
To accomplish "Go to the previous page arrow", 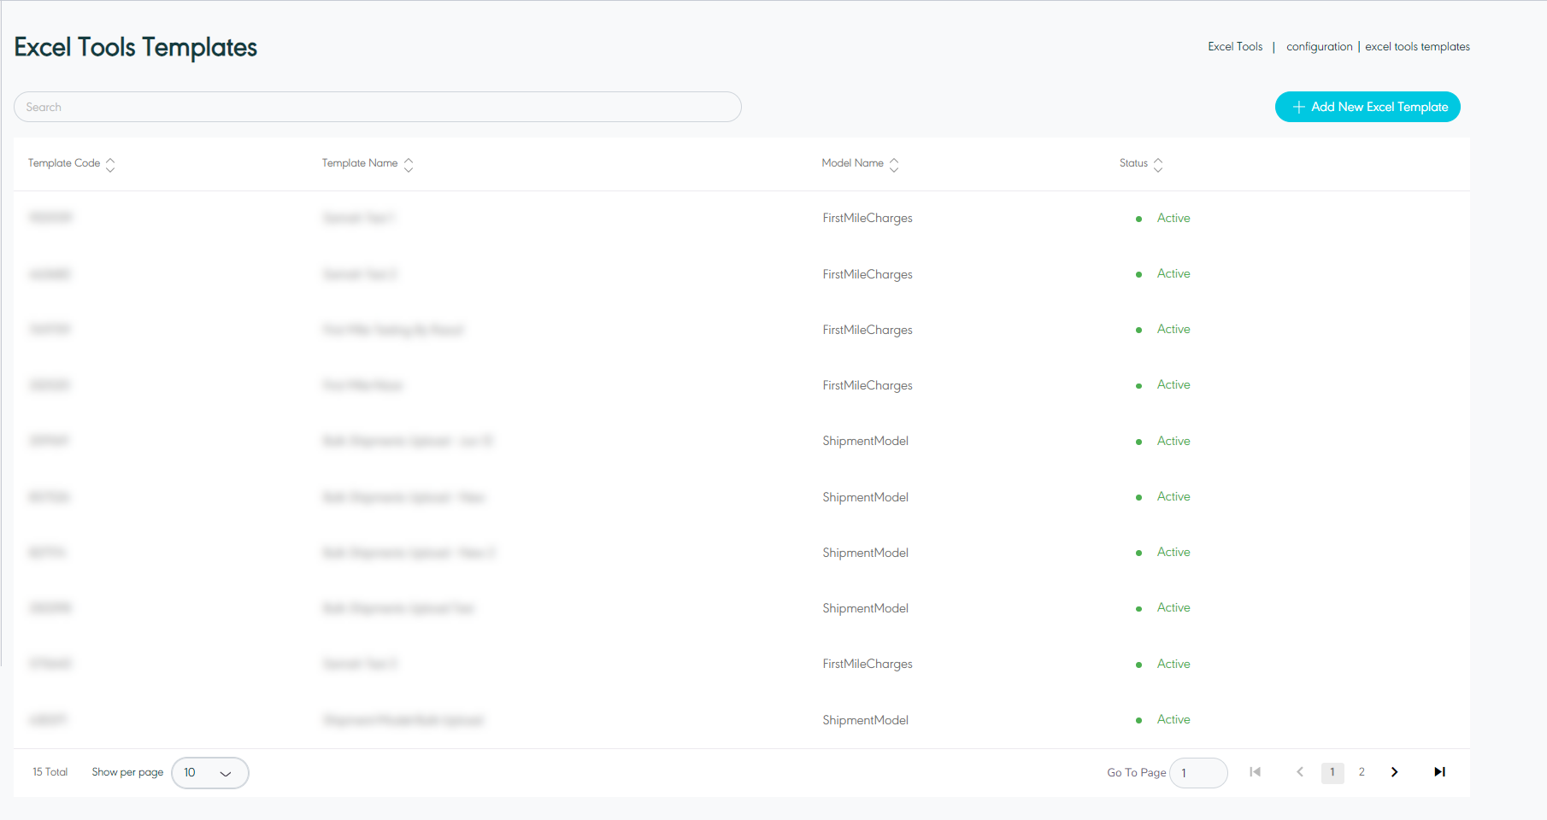I will (1300, 772).
